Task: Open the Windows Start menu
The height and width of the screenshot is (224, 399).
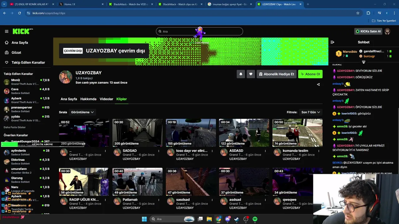Action: (144, 219)
